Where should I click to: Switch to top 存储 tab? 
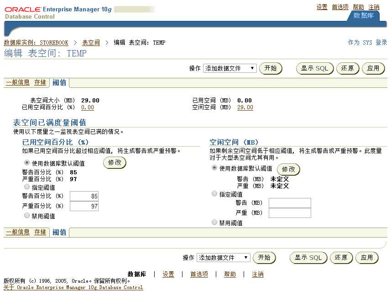pyautogui.click(x=40, y=82)
